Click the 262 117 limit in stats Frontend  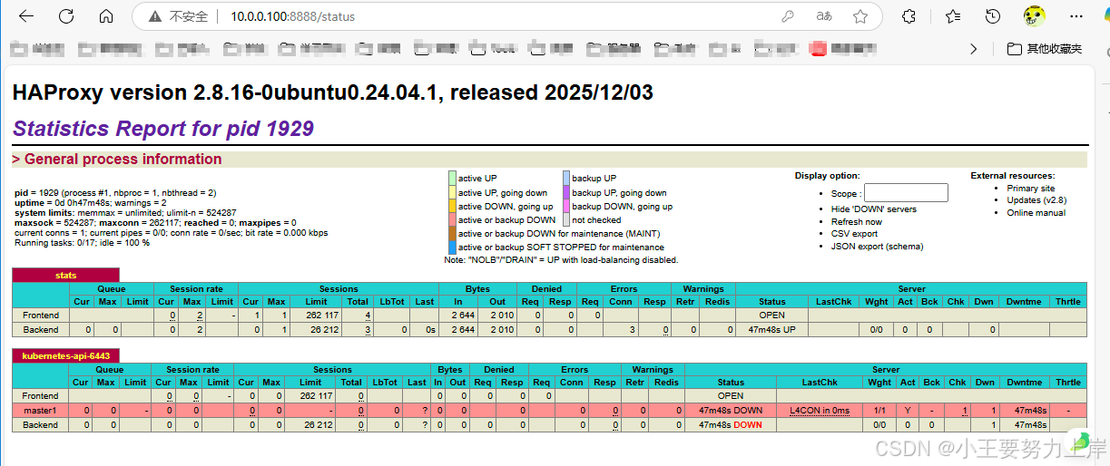pos(316,316)
